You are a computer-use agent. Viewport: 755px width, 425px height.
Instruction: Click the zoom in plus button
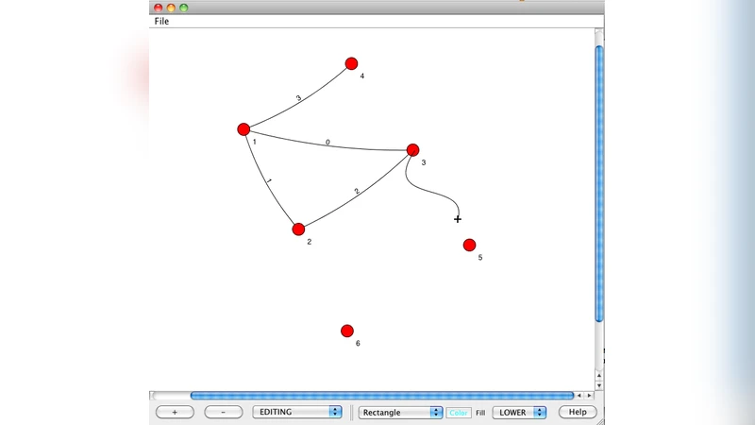click(175, 413)
